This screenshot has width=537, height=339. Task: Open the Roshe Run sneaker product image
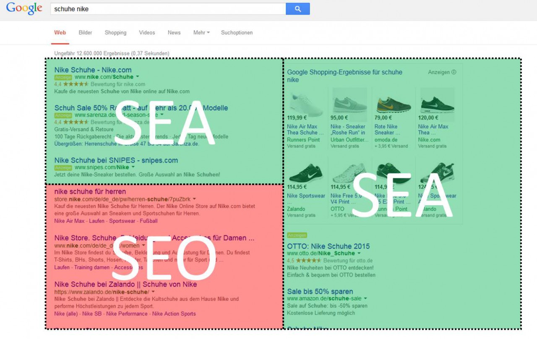(349, 104)
